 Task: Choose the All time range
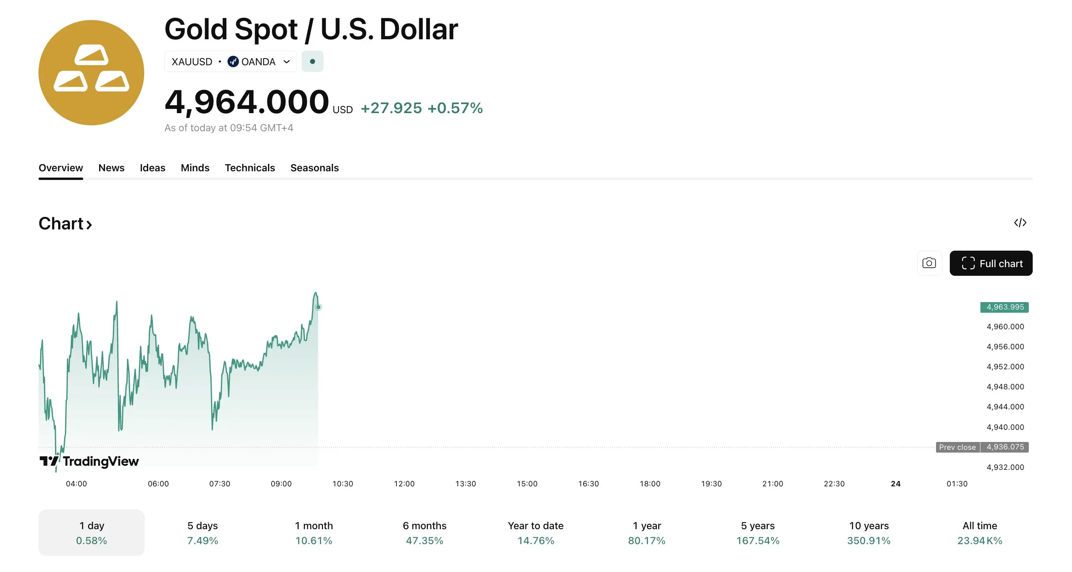coord(979,532)
